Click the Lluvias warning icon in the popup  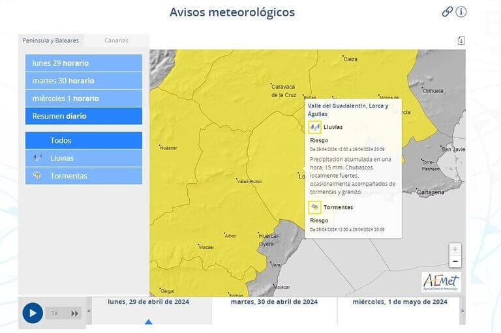click(x=314, y=127)
